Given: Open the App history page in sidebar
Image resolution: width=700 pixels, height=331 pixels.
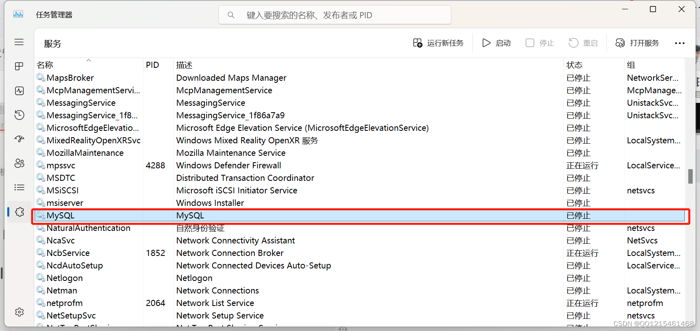Looking at the screenshot, I should point(19,115).
